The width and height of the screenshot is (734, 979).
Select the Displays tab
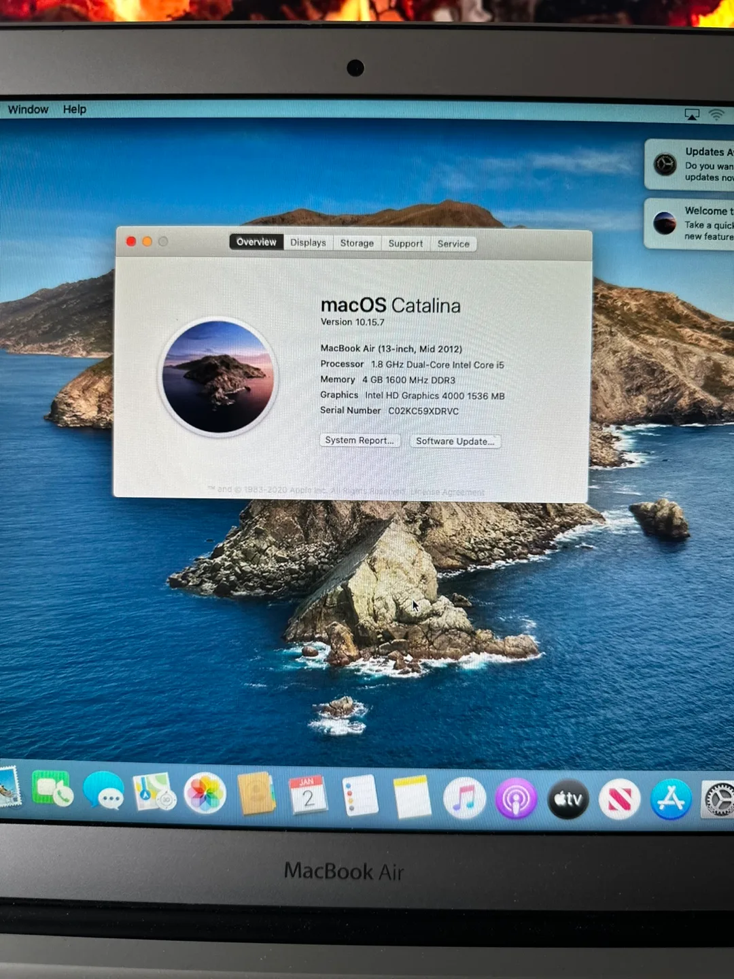(308, 242)
